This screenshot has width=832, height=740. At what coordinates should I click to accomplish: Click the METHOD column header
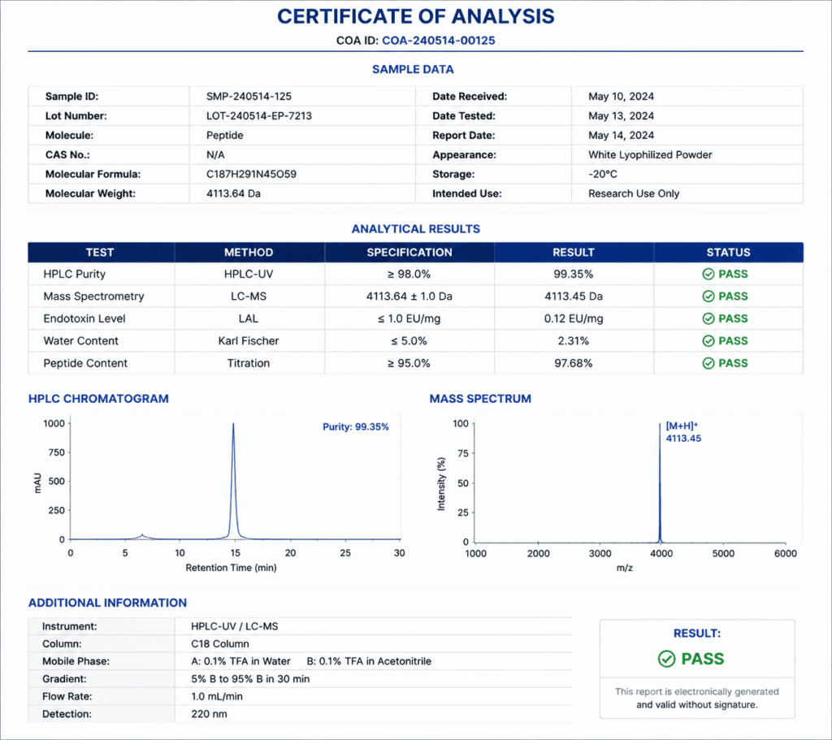point(249,253)
